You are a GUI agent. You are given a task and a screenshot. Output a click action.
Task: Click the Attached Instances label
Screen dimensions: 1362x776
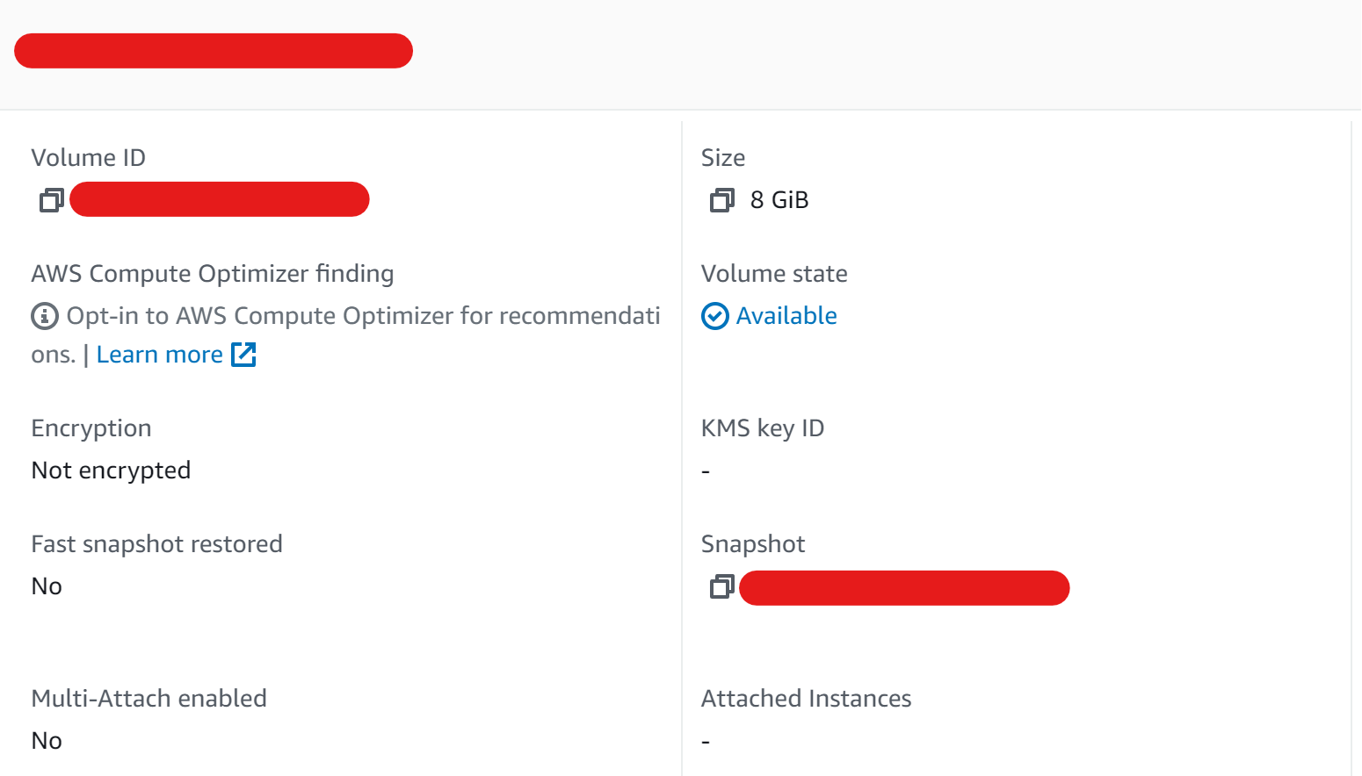click(x=807, y=699)
